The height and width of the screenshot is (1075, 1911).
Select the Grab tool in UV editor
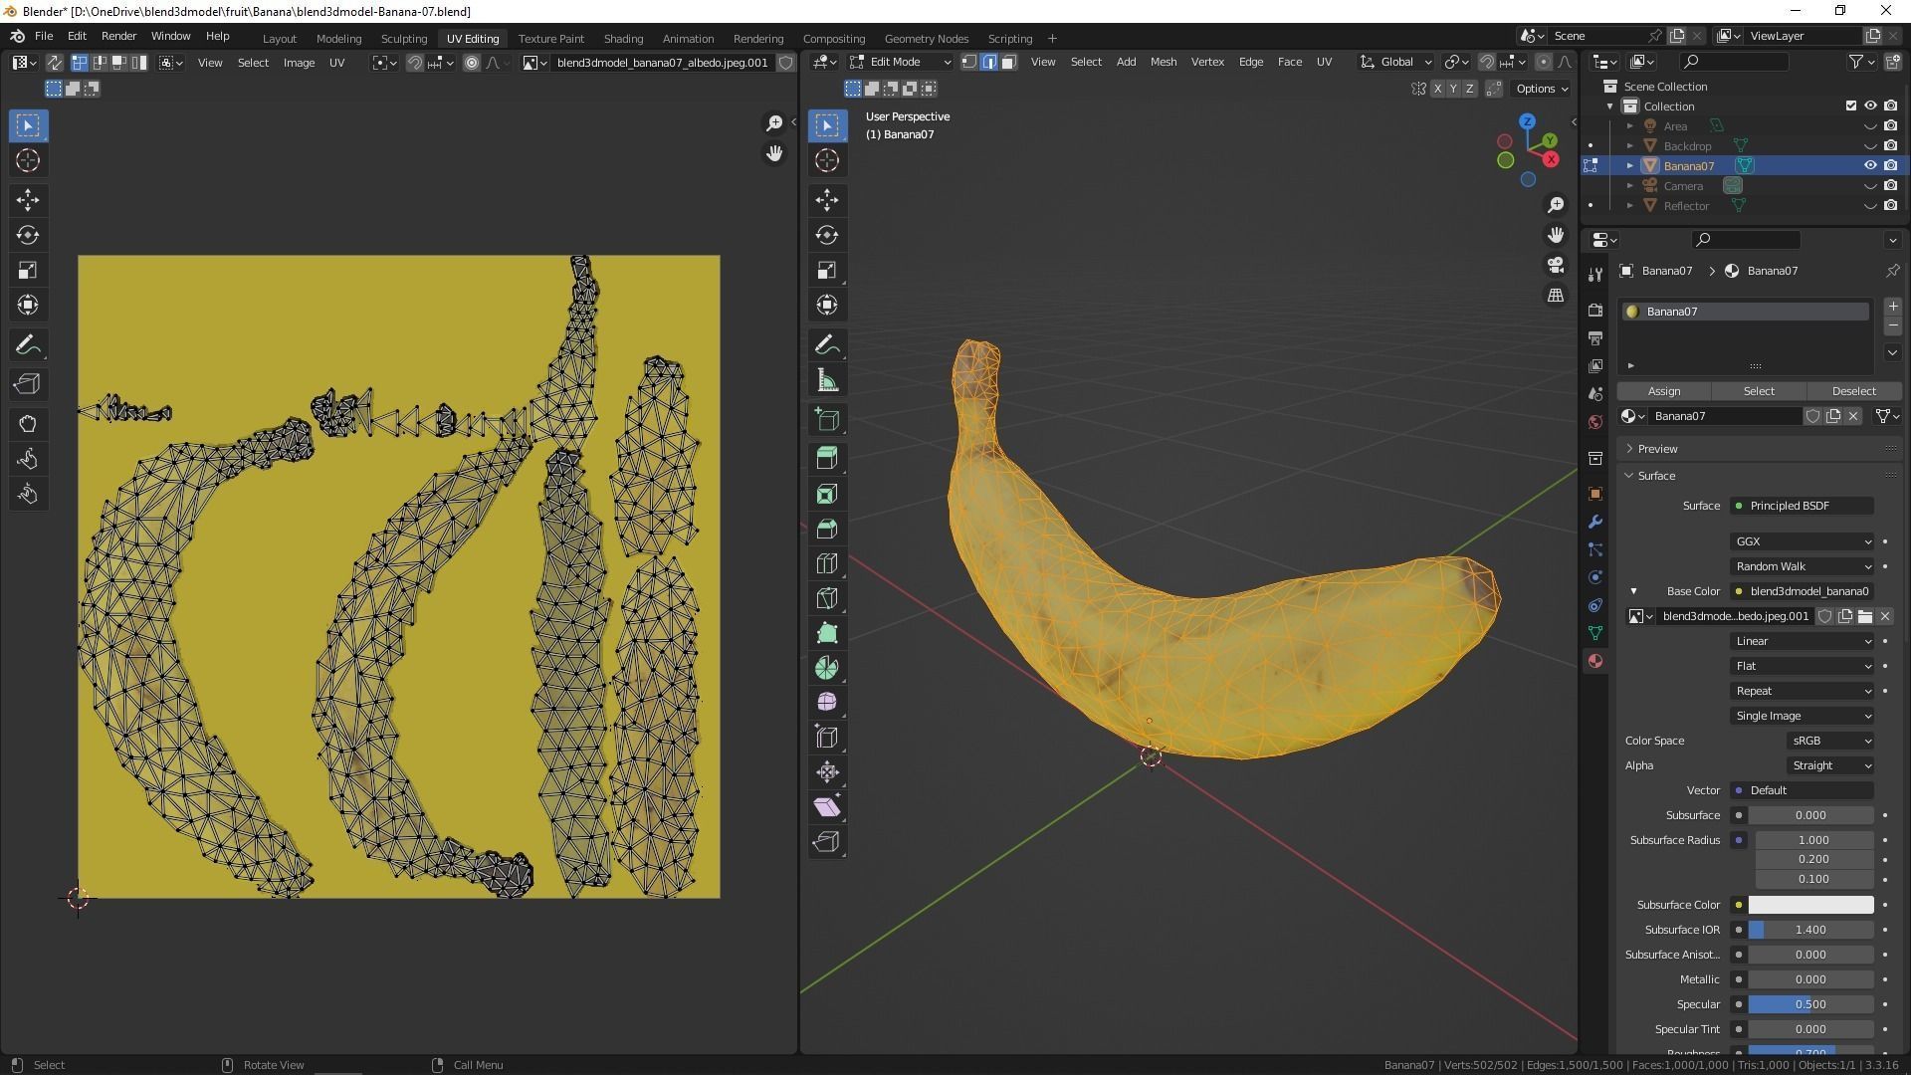[x=28, y=424]
